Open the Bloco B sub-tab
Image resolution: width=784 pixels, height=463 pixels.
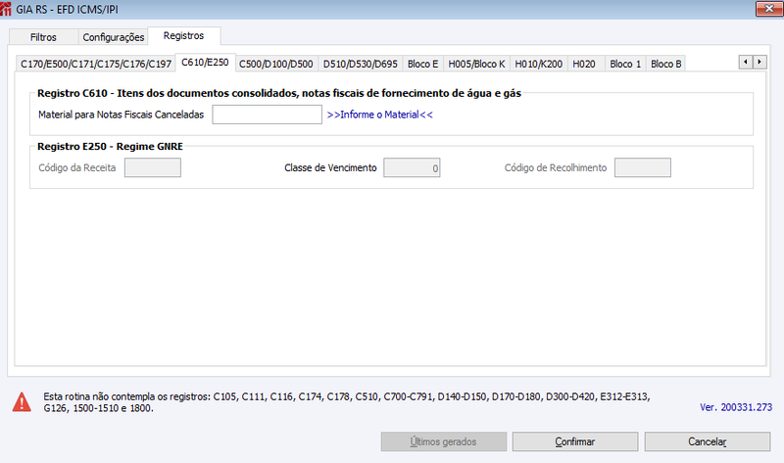666,64
